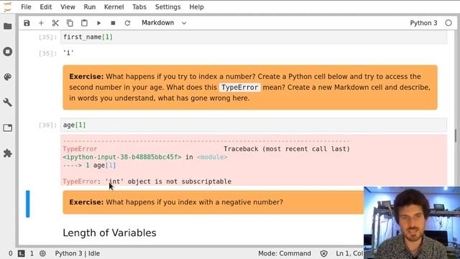Click the [38] input prompt label
The height and width of the screenshot is (259, 460).
tap(47, 125)
